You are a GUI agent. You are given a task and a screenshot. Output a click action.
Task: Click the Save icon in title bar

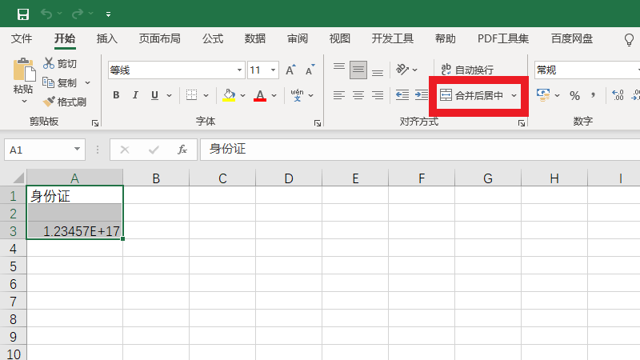(23, 14)
